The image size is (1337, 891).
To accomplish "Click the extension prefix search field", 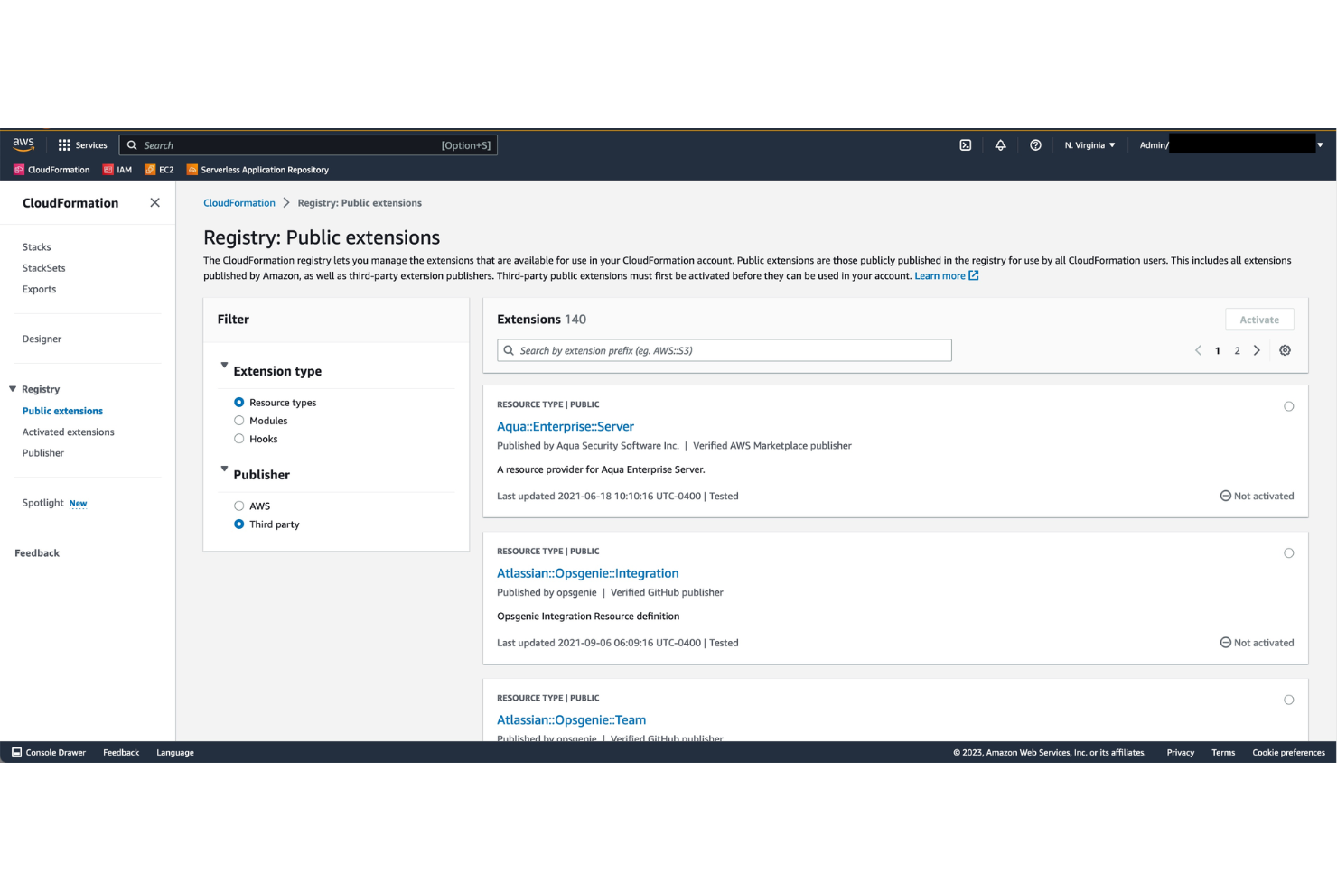I will 723,350.
